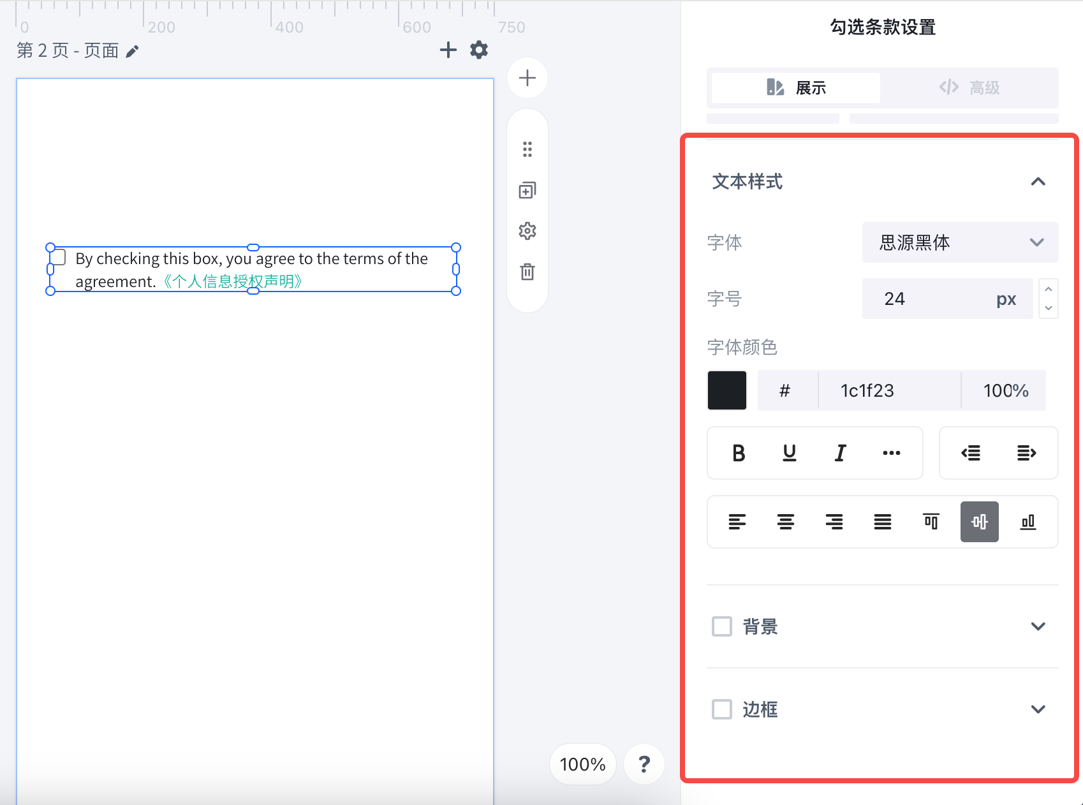The image size is (1083, 805).
Task: Open the 字体 font dropdown 思源黑体
Action: tap(960, 242)
